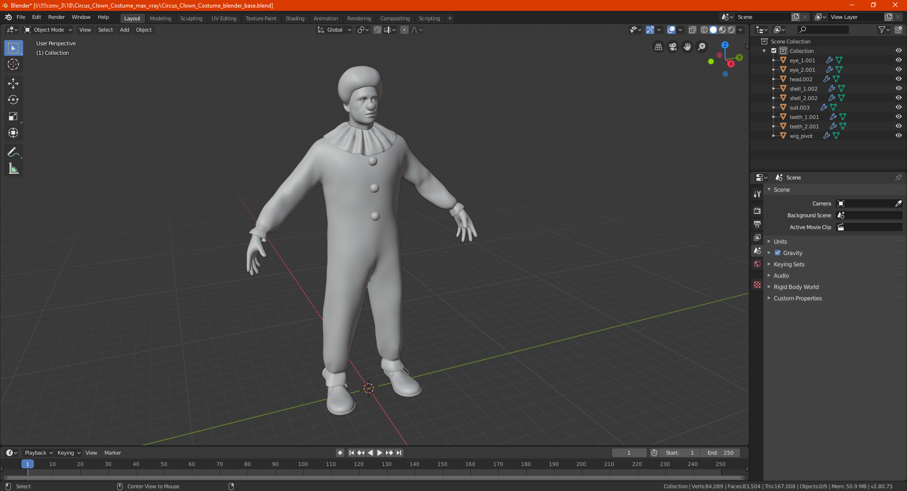Open the Object Mode dropdown
This screenshot has width=907, height=491.
coord(48,30)
